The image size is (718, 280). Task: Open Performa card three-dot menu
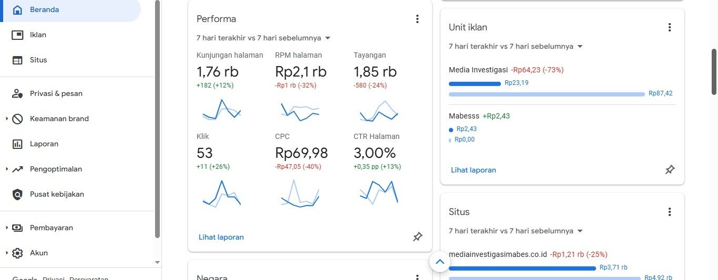click(417, 19)
